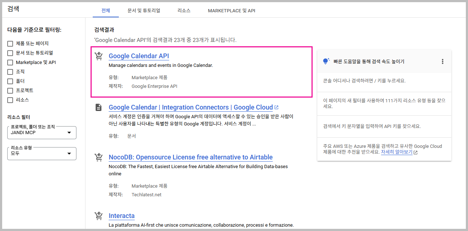This screenshot has height=231, width=468.
Task: Open the JANDI MCP project dropdown
Action: 42,133
